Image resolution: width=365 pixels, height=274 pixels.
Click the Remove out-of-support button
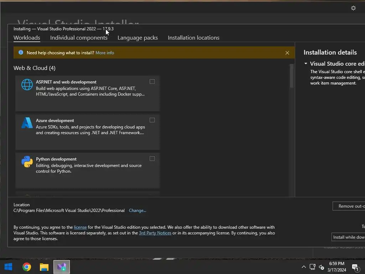tap(349, 206)
